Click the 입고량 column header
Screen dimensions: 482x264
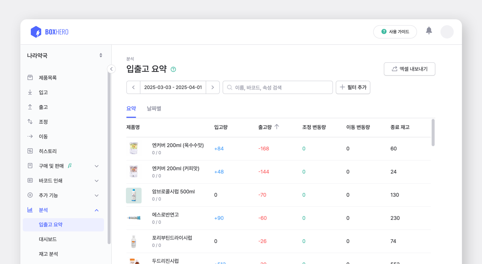click(221, 127)
